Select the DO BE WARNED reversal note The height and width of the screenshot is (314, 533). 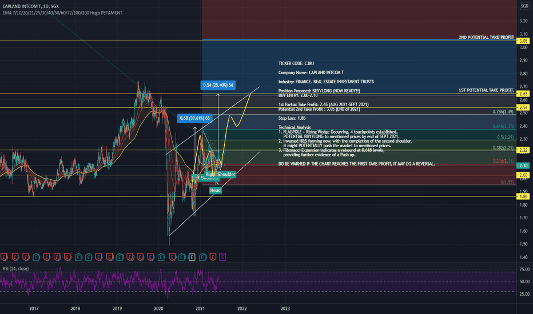(356, 164)
